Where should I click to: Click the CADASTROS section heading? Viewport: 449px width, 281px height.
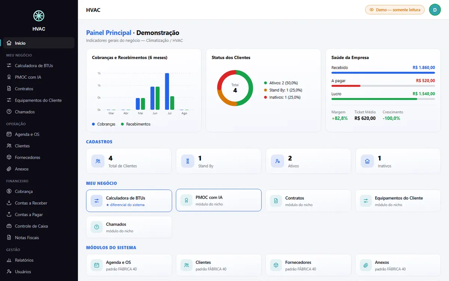coord(99,142)
